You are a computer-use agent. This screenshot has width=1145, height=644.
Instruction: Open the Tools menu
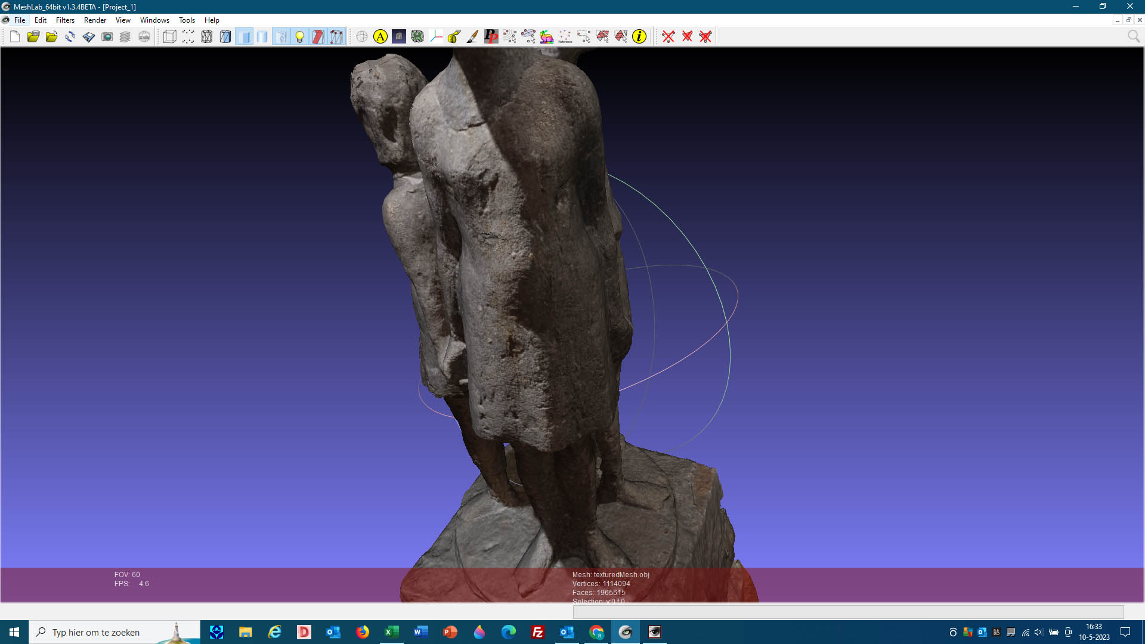tap(187, 20)
